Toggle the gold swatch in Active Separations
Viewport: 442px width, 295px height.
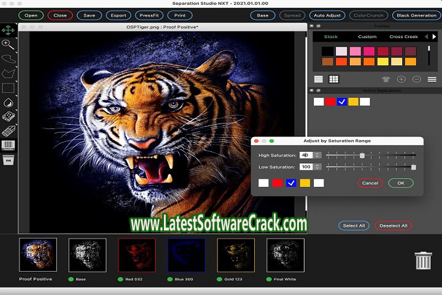click(x=354, y=101)
